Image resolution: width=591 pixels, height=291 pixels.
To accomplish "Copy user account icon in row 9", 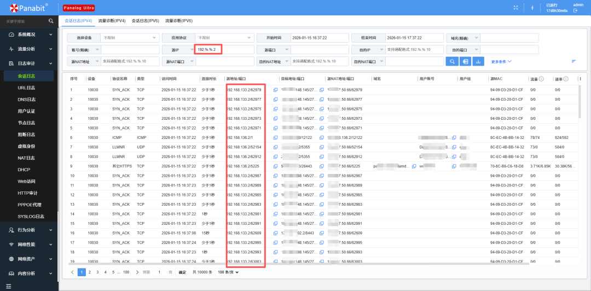I will pyautogui.click(x=454, y=166).
